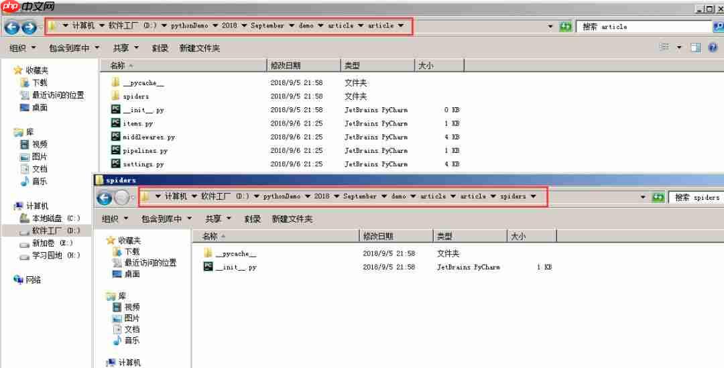Refresh the article window address bar
Viewport: 724px width, 368px height.
(x=565, y=26)
